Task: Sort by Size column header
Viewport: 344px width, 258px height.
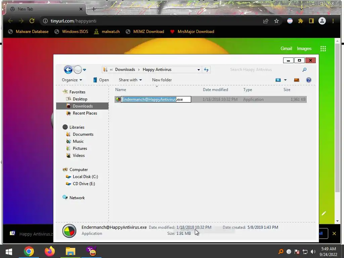Action: coord(287,89)
